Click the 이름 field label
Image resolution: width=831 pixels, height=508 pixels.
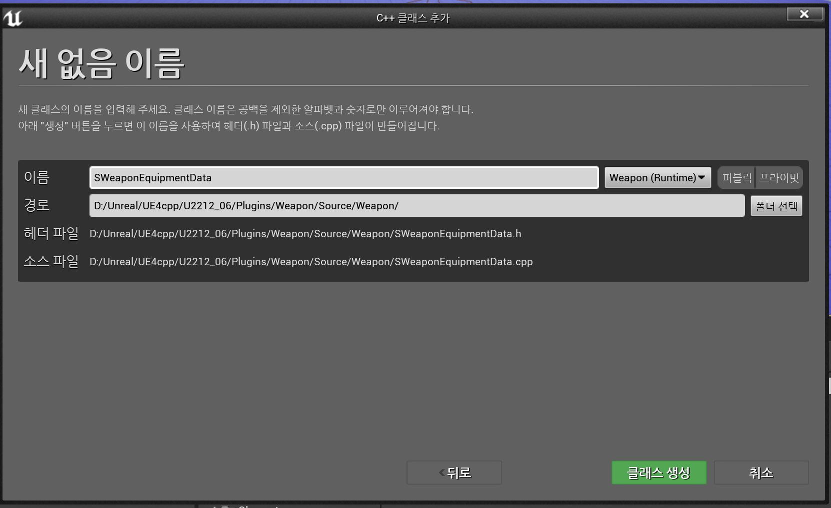click(36, 177)
